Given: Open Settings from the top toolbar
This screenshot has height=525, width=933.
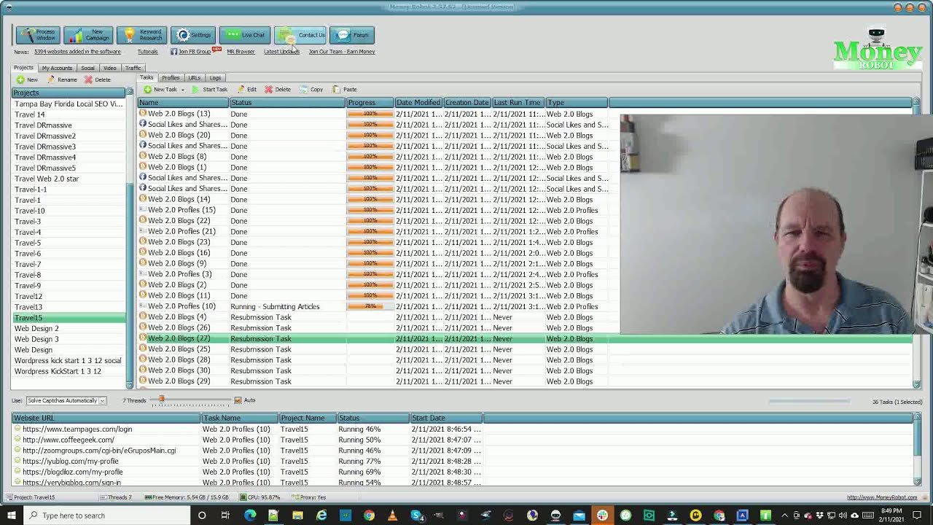Looking at the screenshot, I should (193, 35).
